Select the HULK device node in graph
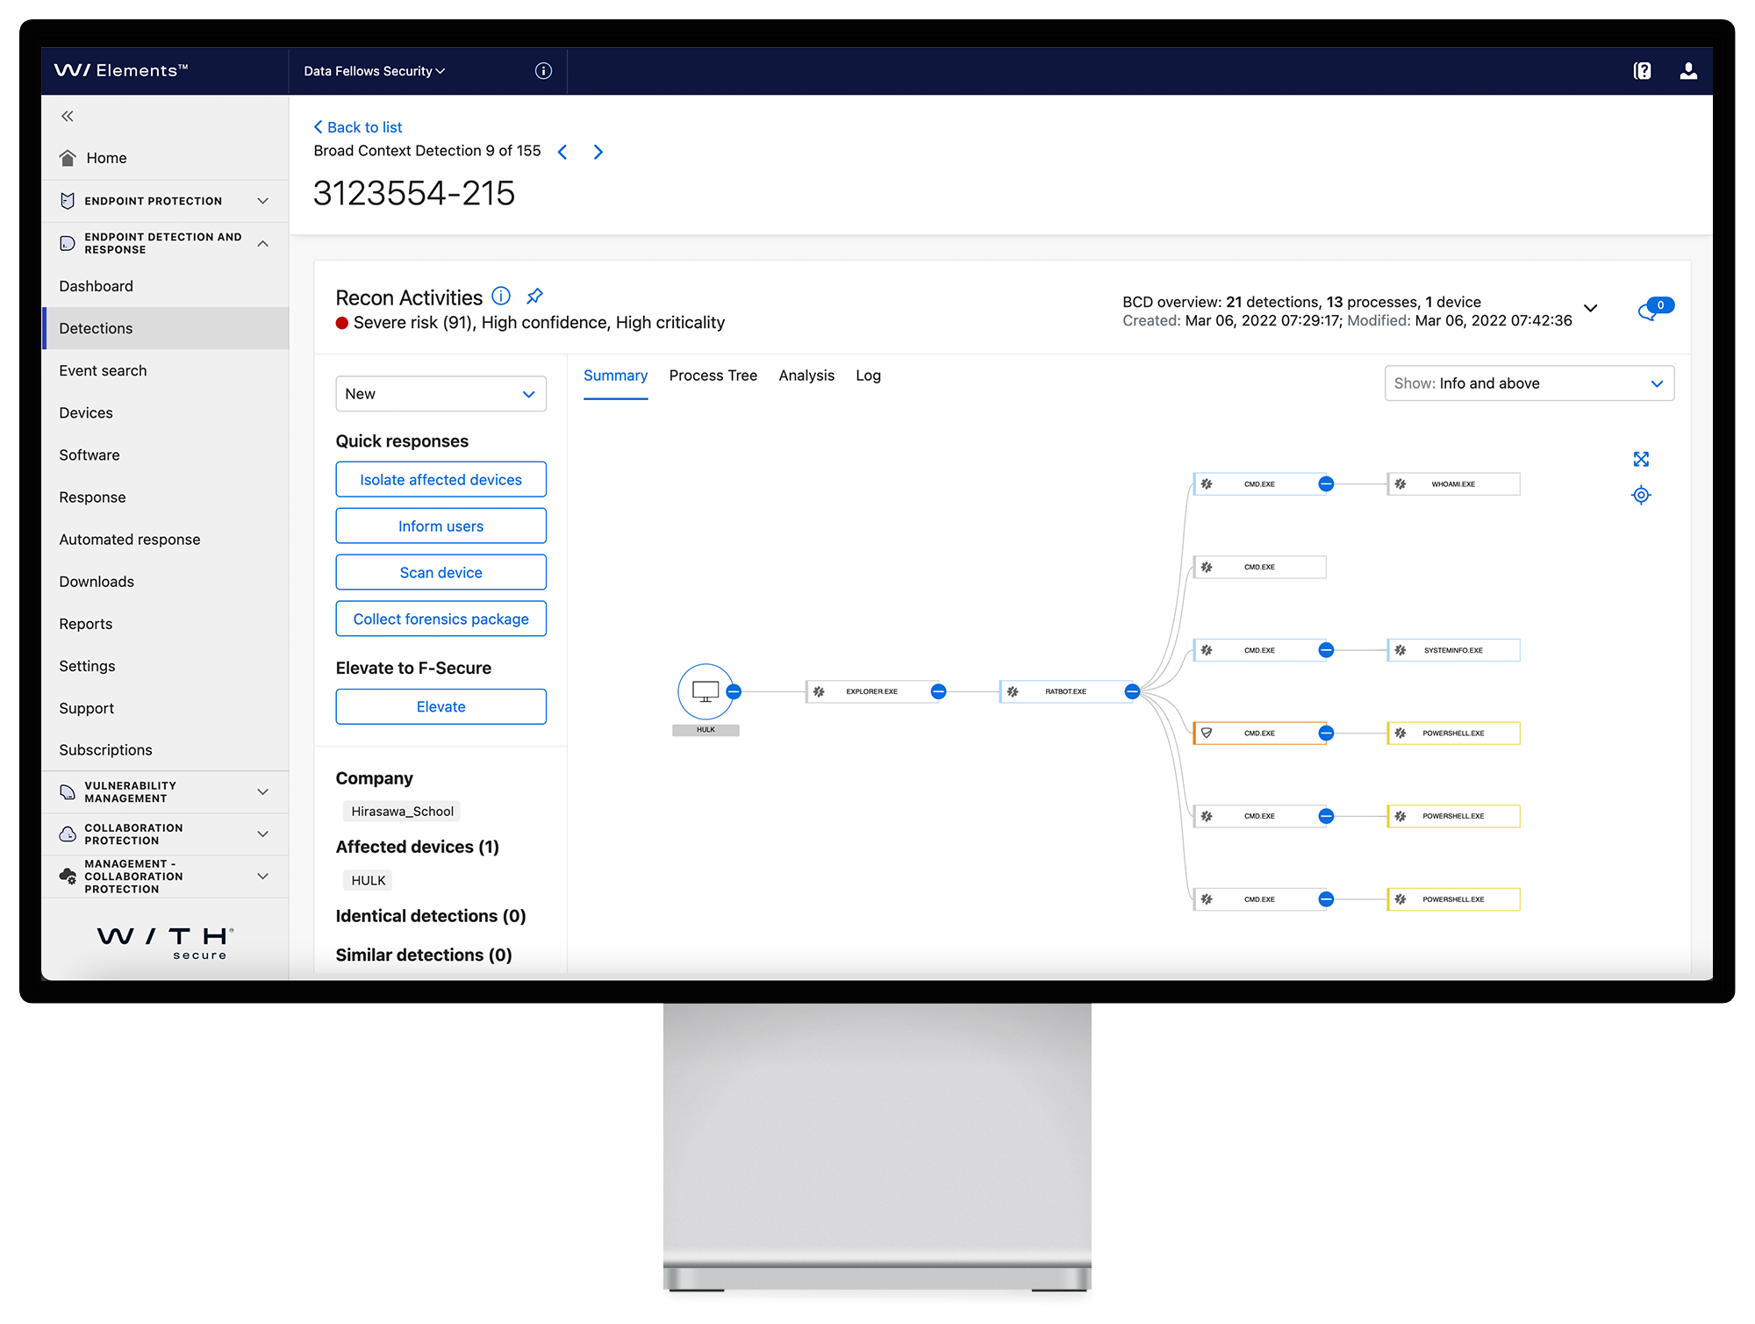The height and width of the screenshot is (1324, 1755). coord(706,691)
